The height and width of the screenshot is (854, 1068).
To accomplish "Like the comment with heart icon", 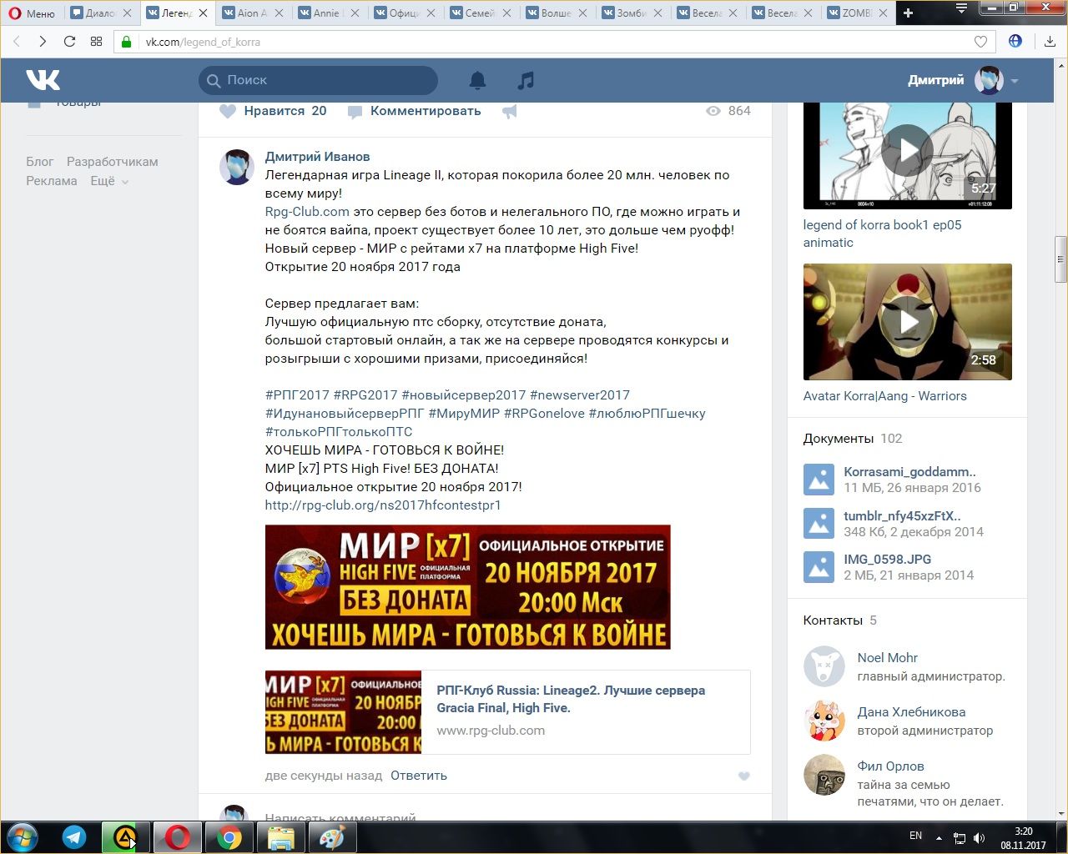I will [x=743, y=776].
